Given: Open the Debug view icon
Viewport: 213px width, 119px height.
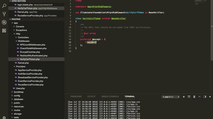Looking at the screenshot, I should (4, 22).
